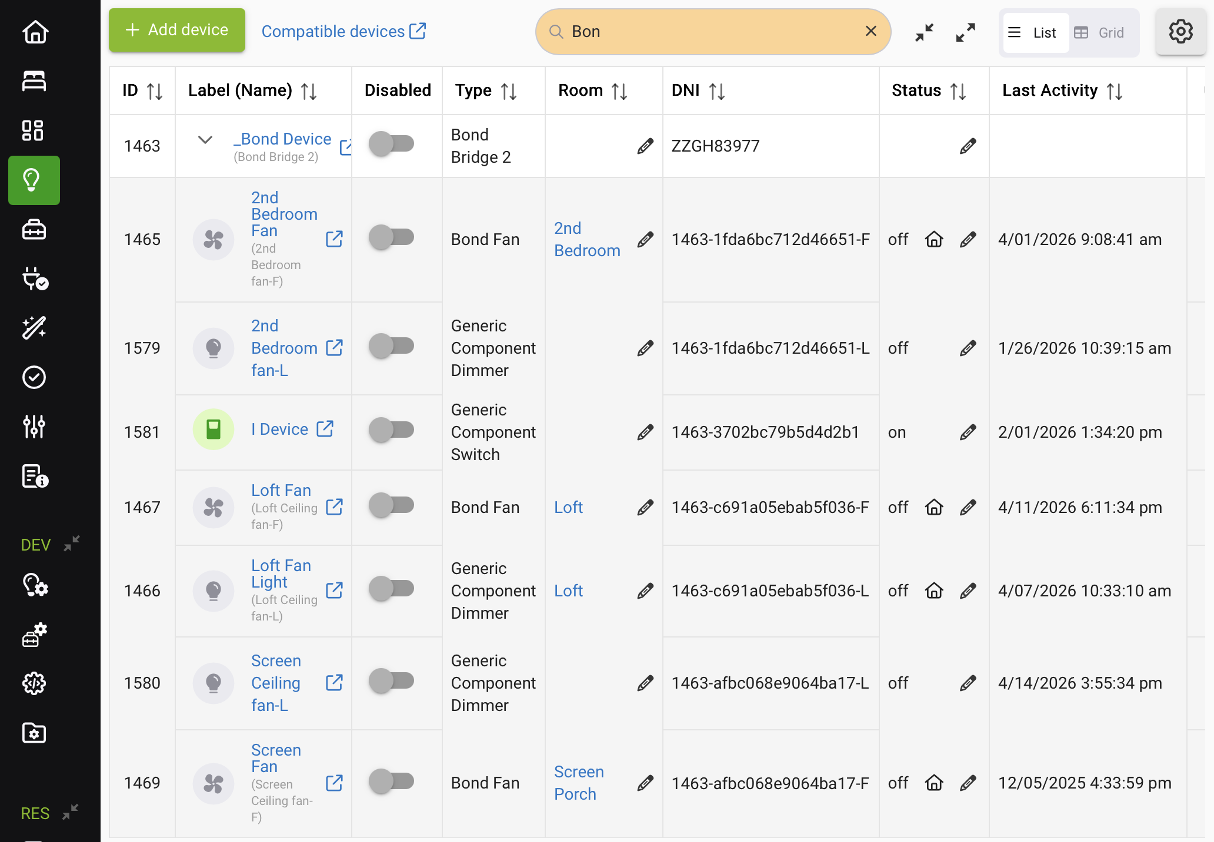Switch to Grid view

(x=1099, y=33)
